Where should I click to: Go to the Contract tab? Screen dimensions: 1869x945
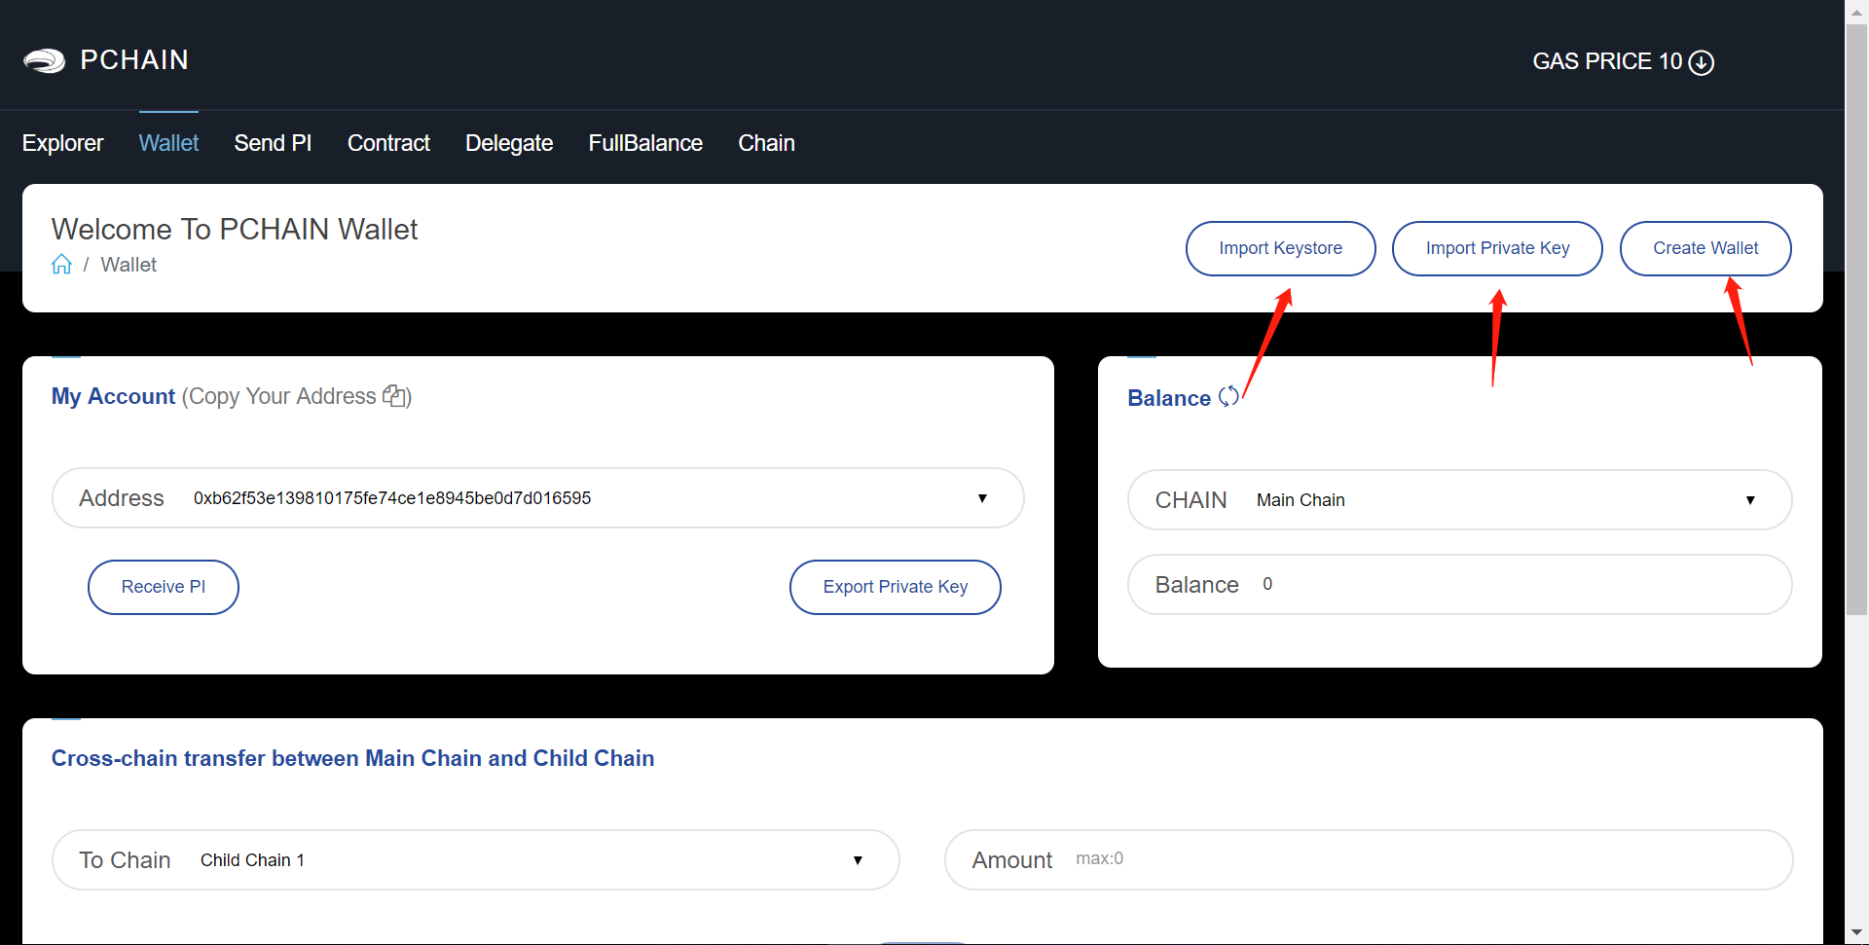pyautogui.click(x=388, y=143)
